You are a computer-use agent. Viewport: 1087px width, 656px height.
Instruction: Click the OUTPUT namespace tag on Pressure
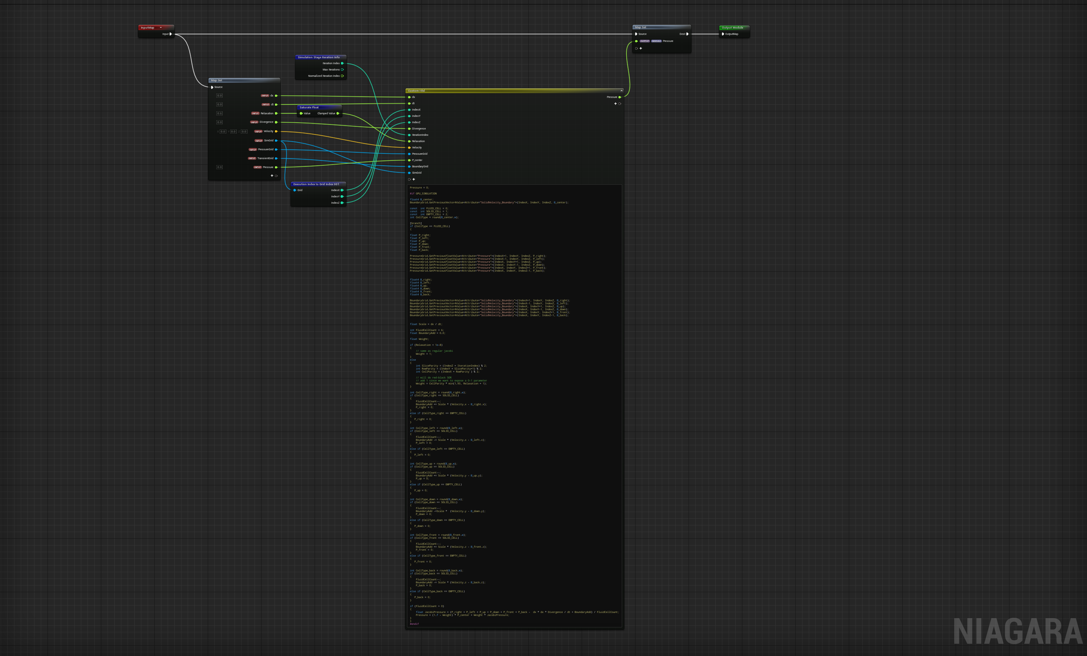pyautogui.click(x=644, y=41)
